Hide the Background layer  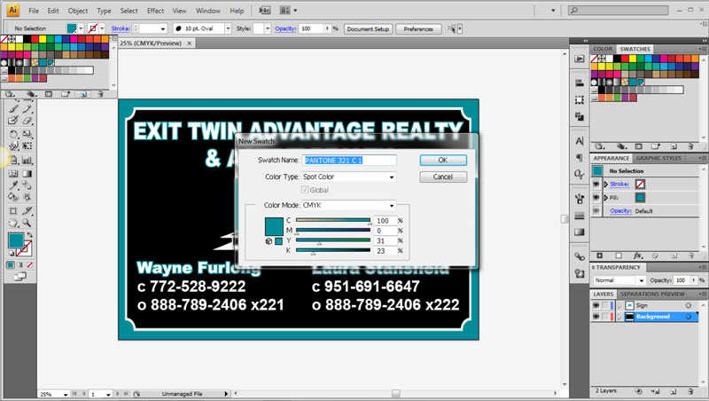coord(596,317)
